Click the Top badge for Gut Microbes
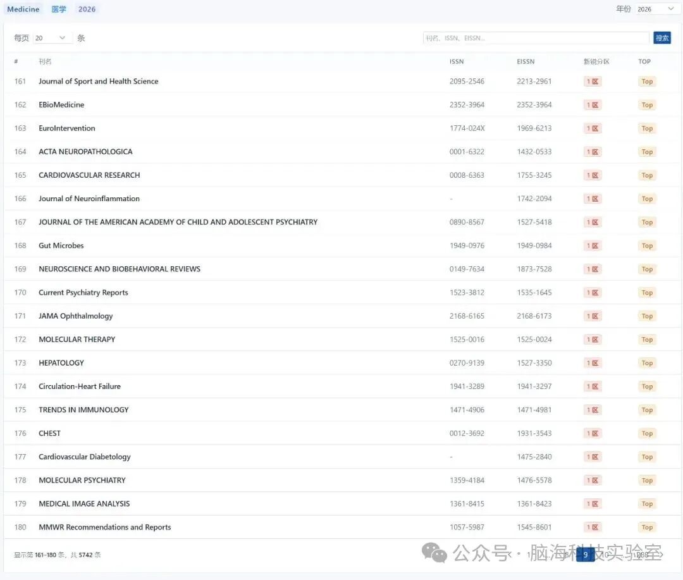The height and width of the screenshot is (580, 683). point(647,246)
